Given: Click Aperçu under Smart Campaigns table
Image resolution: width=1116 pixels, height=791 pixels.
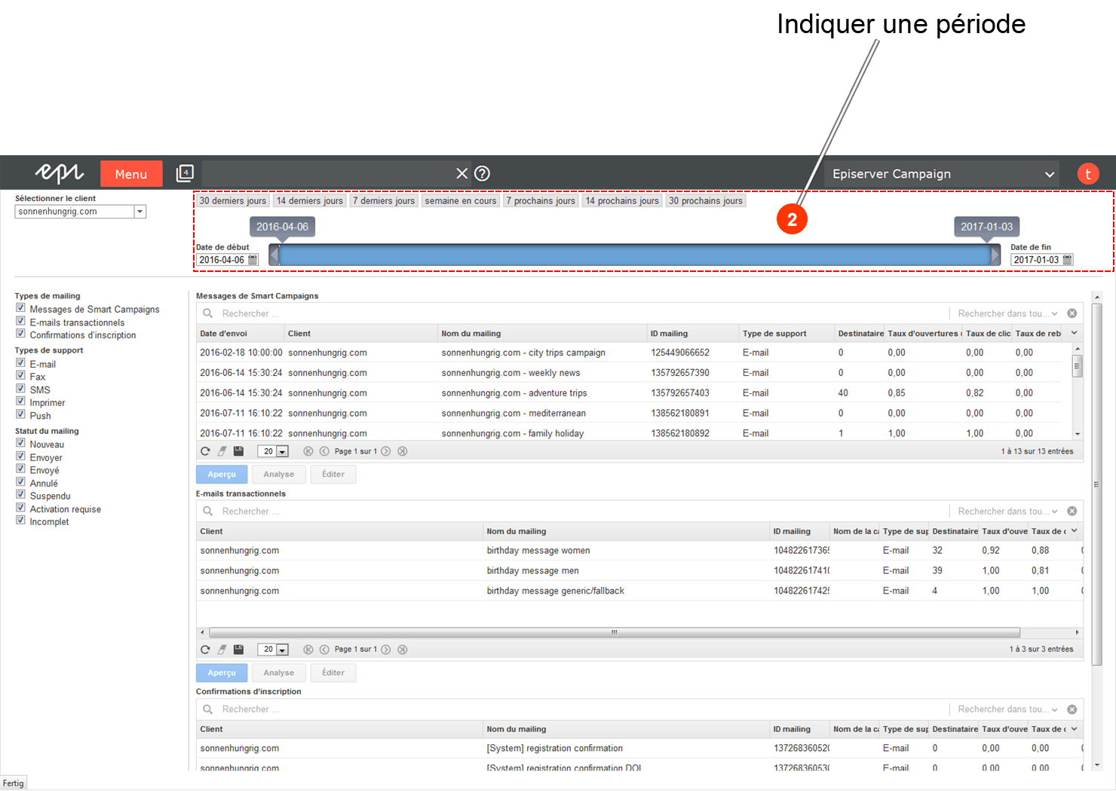Looking at the screenshot, I should (x=222, y=475).
